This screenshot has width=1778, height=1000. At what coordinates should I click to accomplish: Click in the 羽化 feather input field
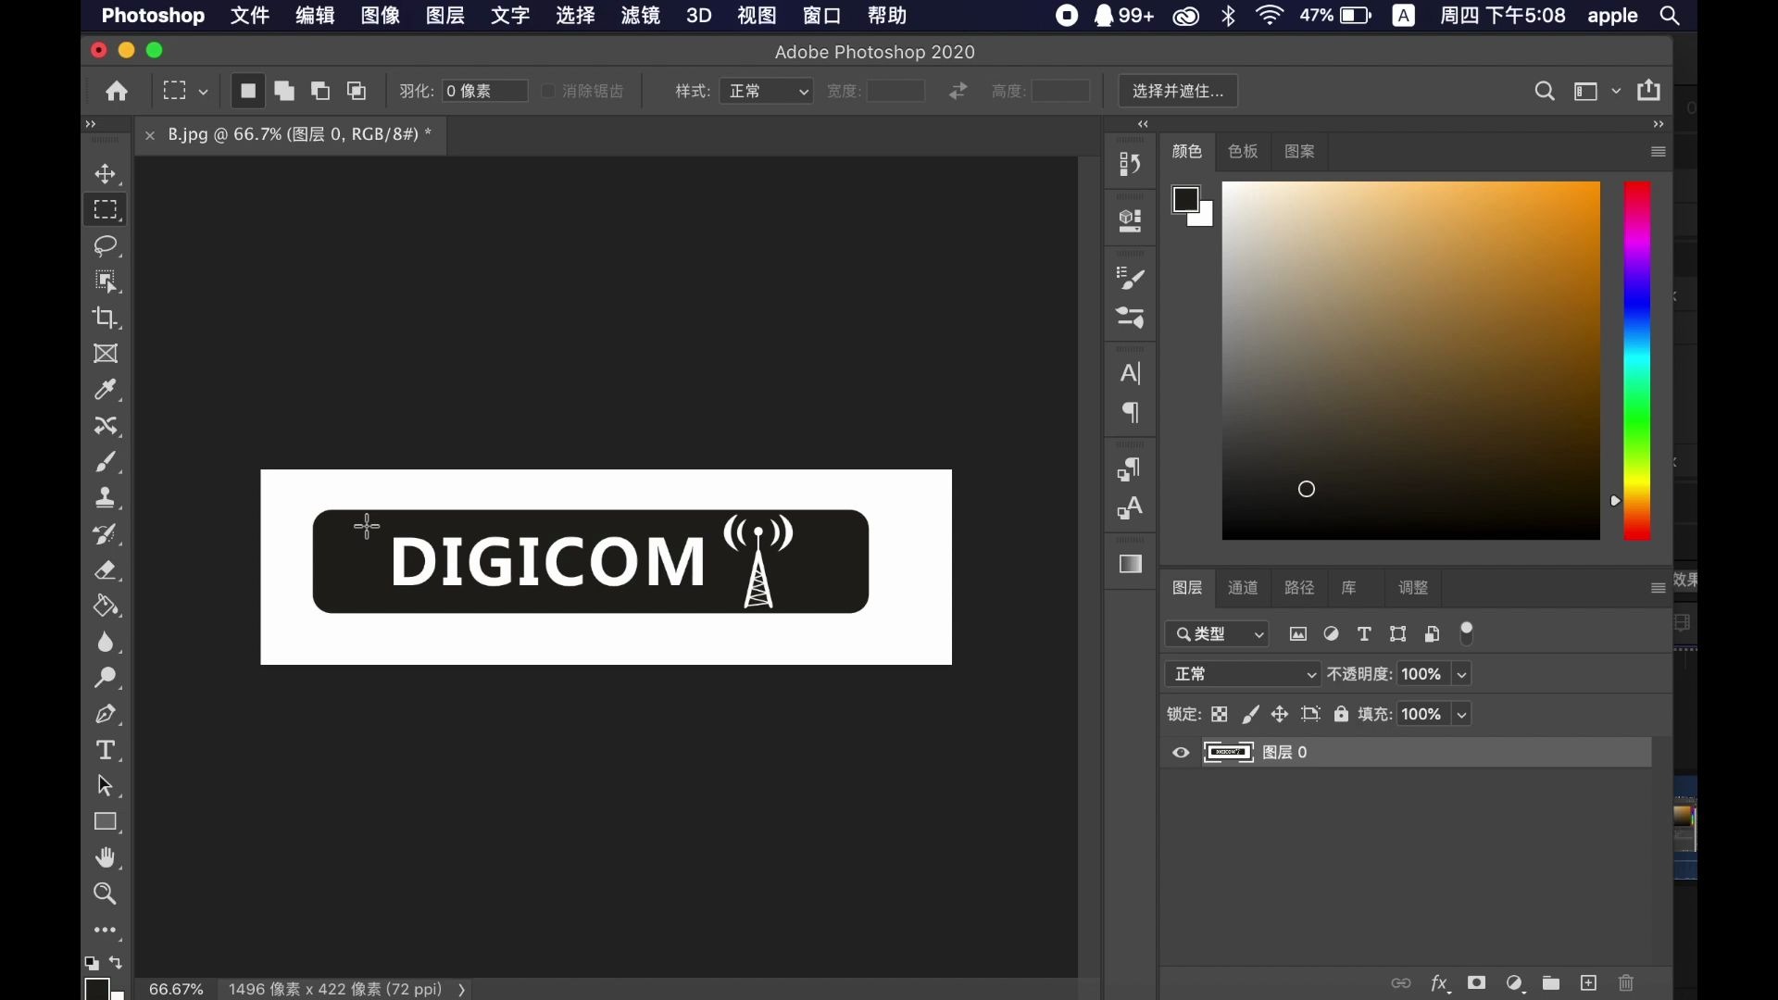[x=484, y=91]
